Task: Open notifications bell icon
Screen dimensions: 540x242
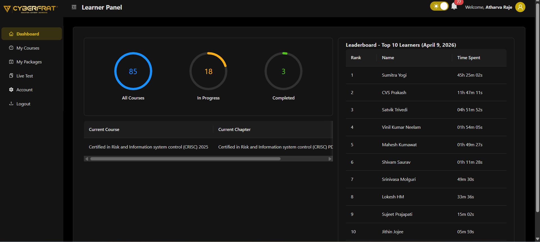Action: click(454, 6)
